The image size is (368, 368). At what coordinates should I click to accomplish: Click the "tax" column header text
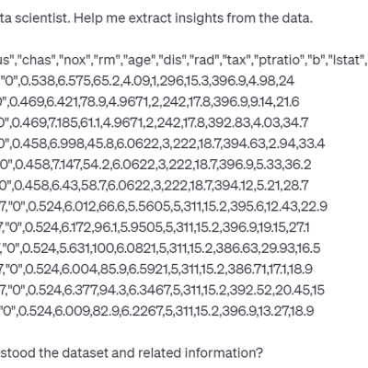click(236, 60)
